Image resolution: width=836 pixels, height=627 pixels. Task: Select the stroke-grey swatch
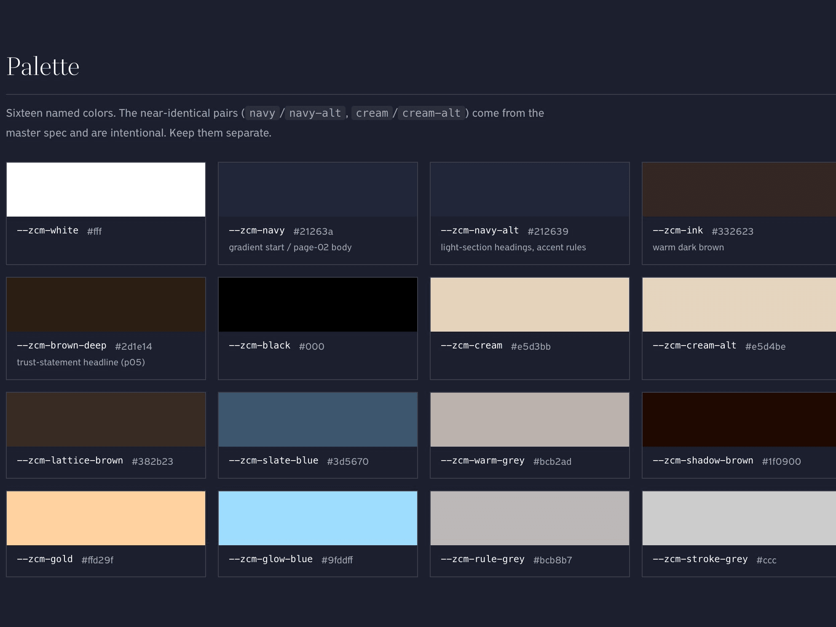pyautogui.click(x=739, y=518)
